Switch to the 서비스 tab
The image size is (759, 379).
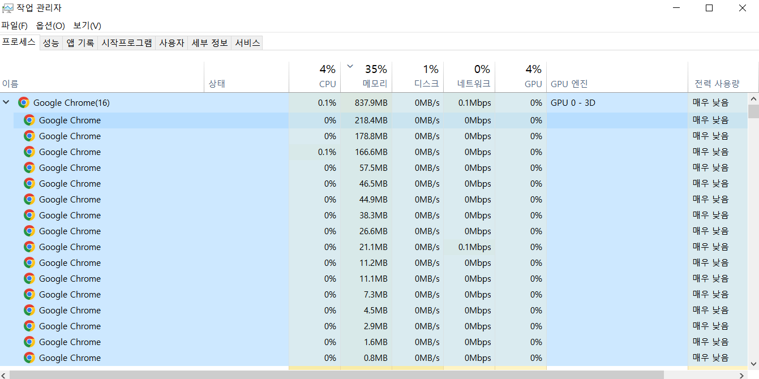coord(247,43)
